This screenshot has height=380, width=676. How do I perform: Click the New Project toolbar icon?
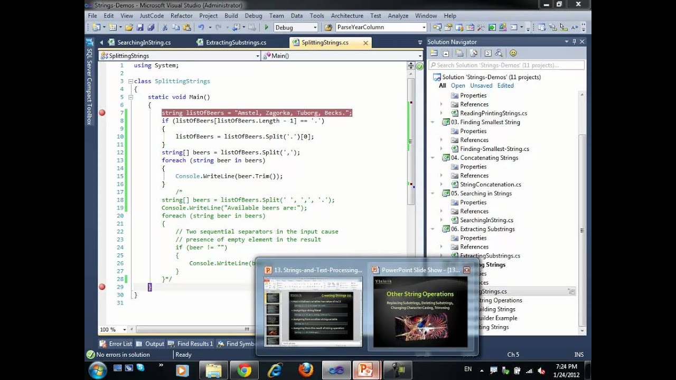96,27
